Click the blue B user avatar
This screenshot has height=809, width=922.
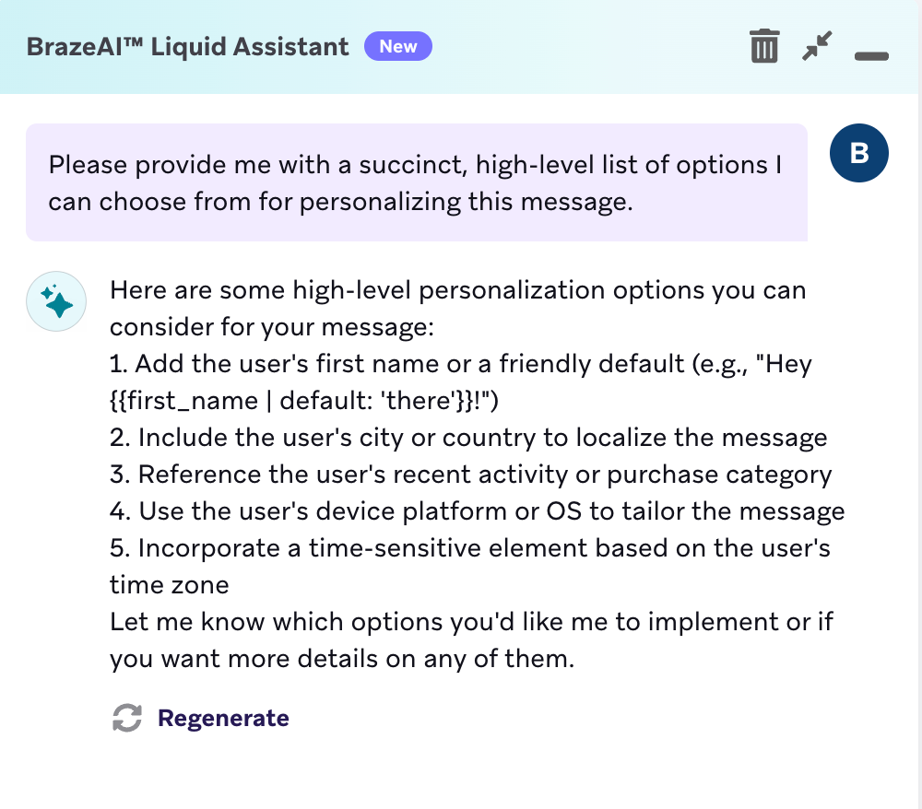pyautogui.click(x=859, y=153)
